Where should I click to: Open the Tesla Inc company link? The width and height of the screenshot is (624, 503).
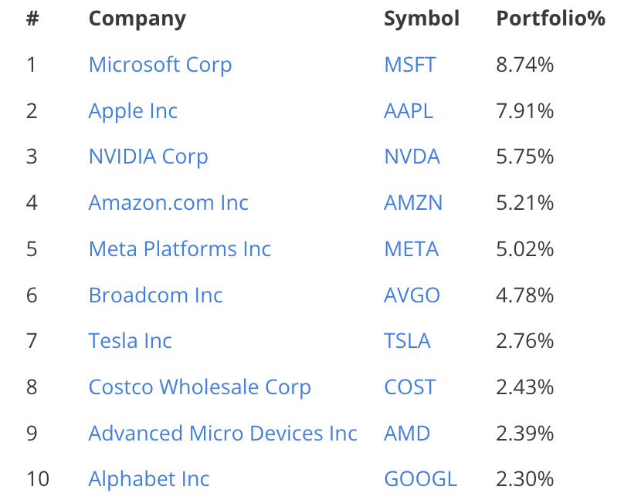click(130, 341)
